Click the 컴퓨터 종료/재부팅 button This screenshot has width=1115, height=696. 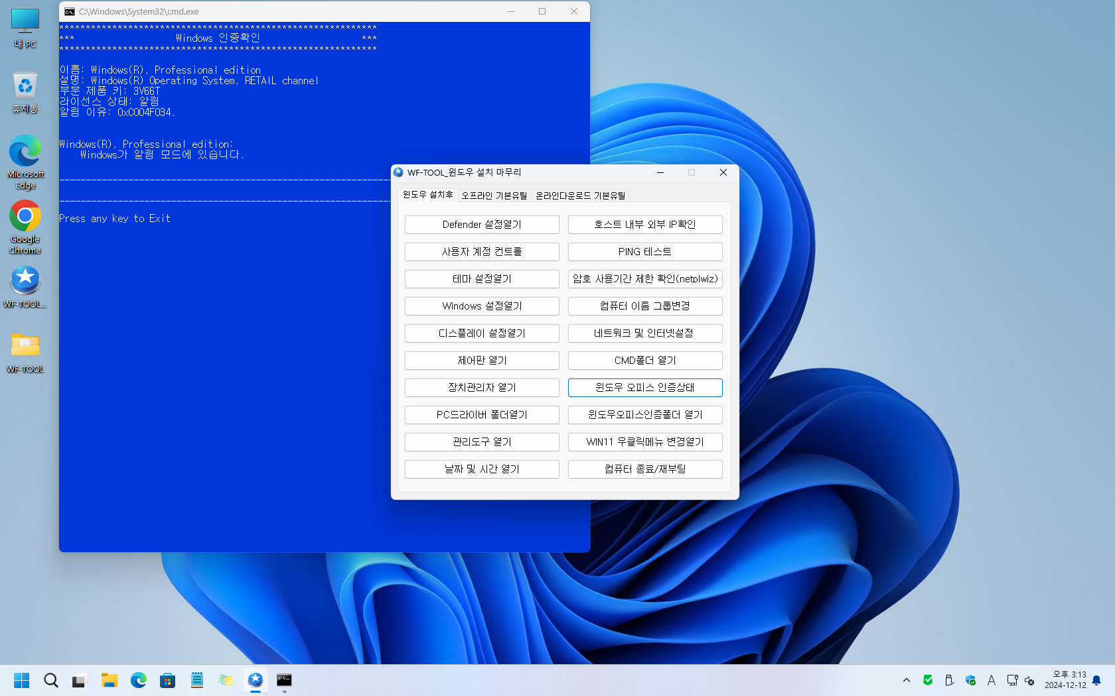click(x=645, y=469)
